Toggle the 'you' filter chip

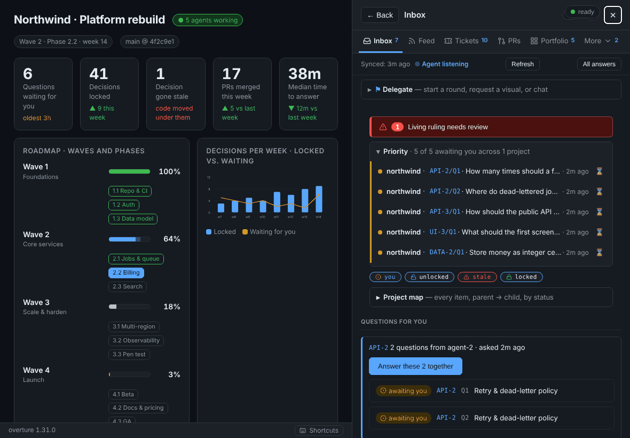pyautogui.click(x=385, y=277)
